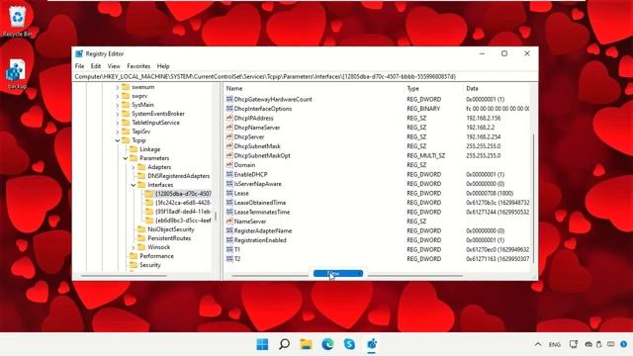This screenshot has width=633, height=356.
Task: Click the 192.168.2.156 data cell
Action: pyautogui.click(x=484, y=118)
